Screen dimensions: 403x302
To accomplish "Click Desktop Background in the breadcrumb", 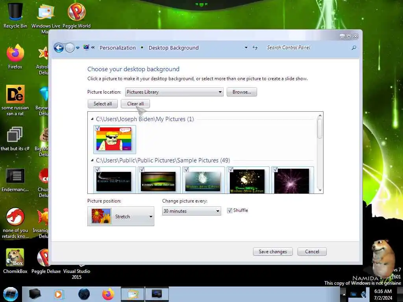I will point(174,48).
